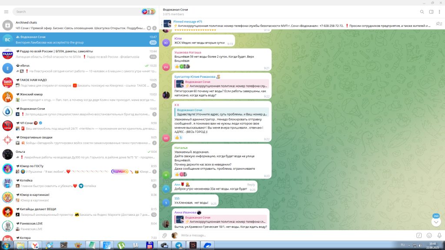Toggle the right info side panel
The width and height of the screenshot is (445, 250).
pos(431,12)
